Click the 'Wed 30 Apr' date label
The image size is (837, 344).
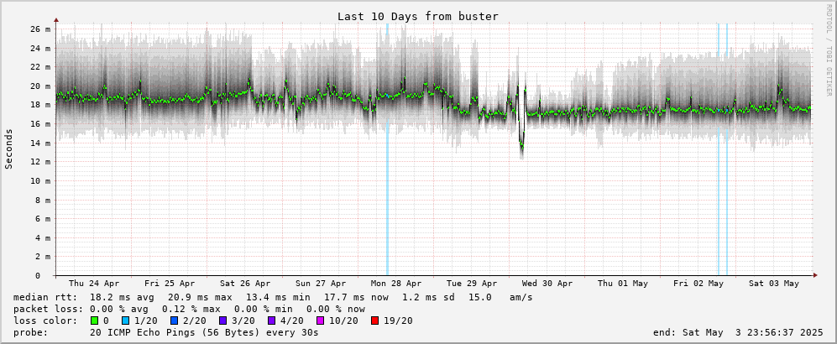pyautogui.click(x=547, y=284)
